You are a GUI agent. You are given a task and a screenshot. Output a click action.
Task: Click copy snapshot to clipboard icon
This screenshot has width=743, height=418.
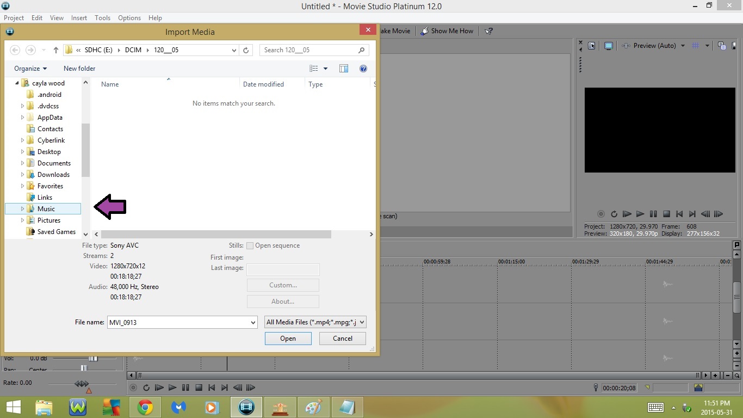coord(722,46)
